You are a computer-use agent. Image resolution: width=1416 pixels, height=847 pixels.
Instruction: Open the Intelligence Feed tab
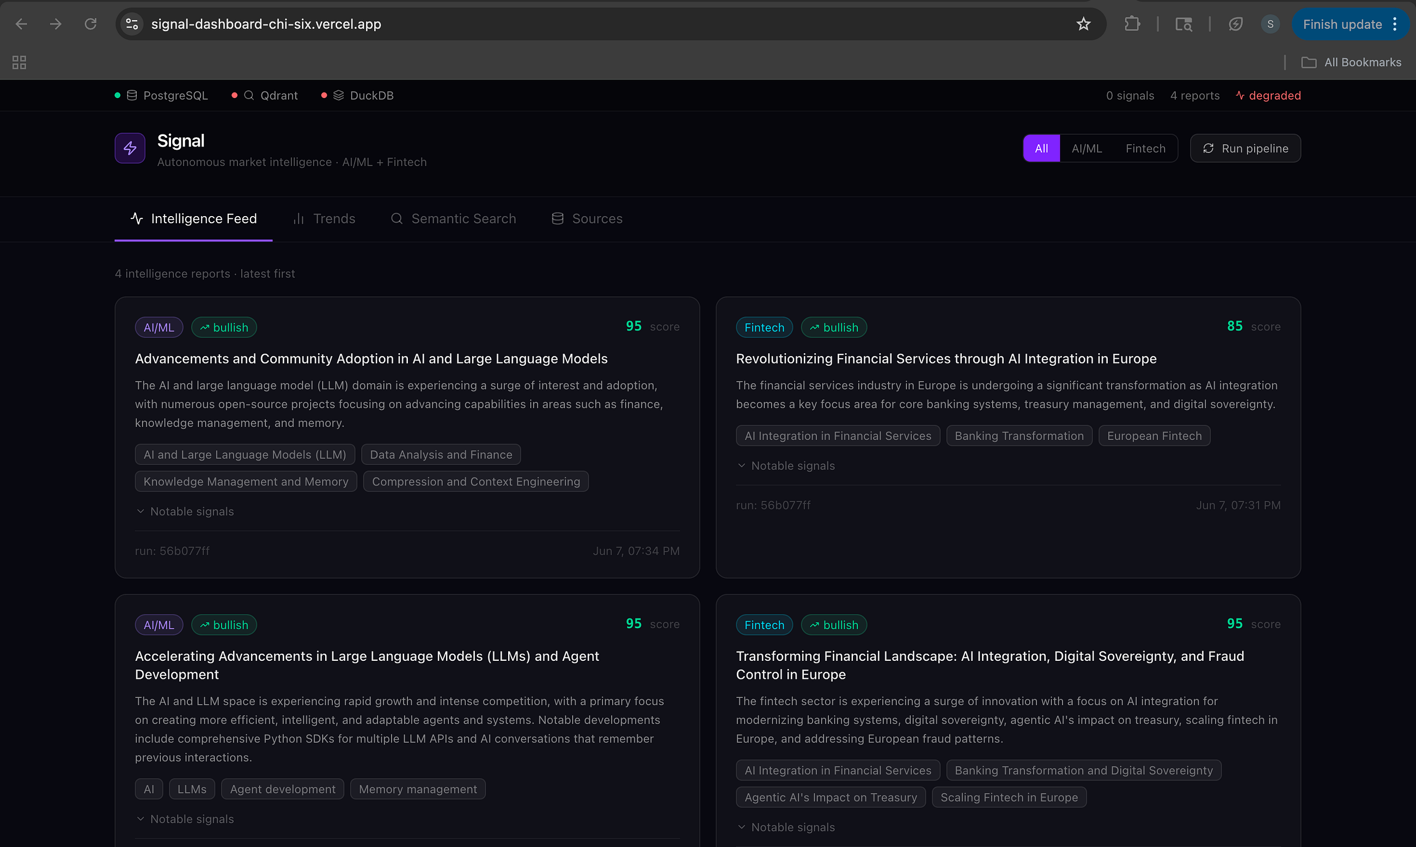[x=193, y=219]
